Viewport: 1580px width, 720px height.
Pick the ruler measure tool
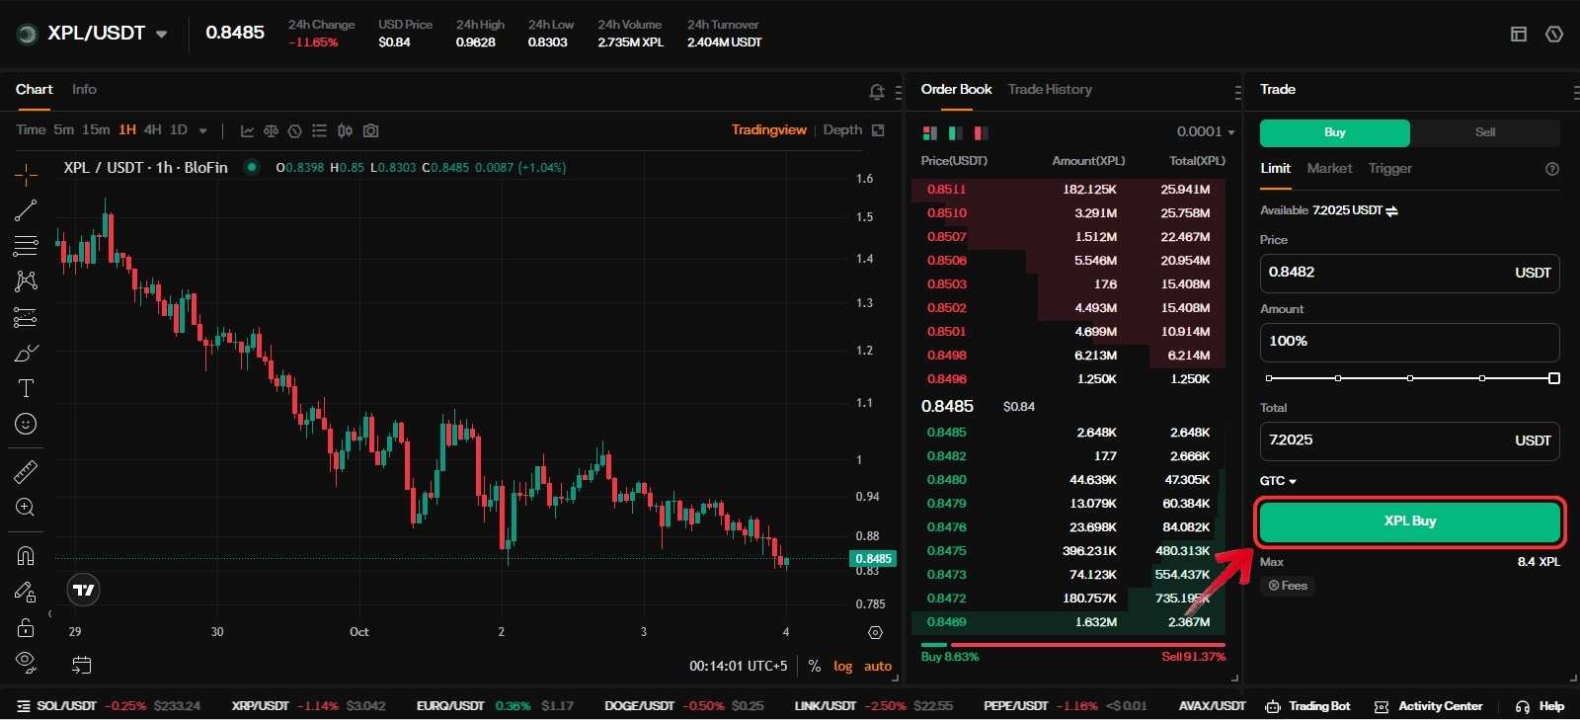pyautogui.click(x=26, y=472)
